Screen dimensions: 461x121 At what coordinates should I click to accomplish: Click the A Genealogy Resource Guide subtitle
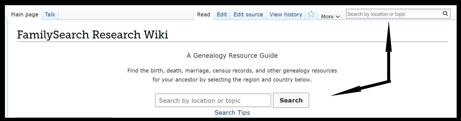(x=232, y=56)
